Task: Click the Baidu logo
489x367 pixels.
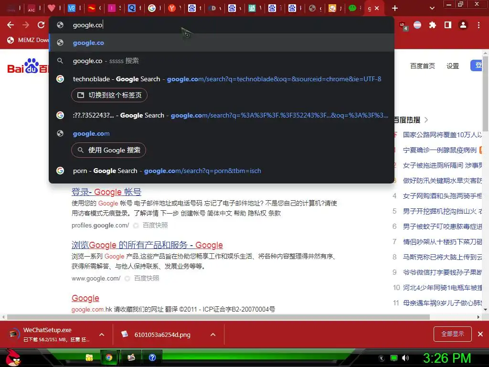Action: tap(28, 66)
